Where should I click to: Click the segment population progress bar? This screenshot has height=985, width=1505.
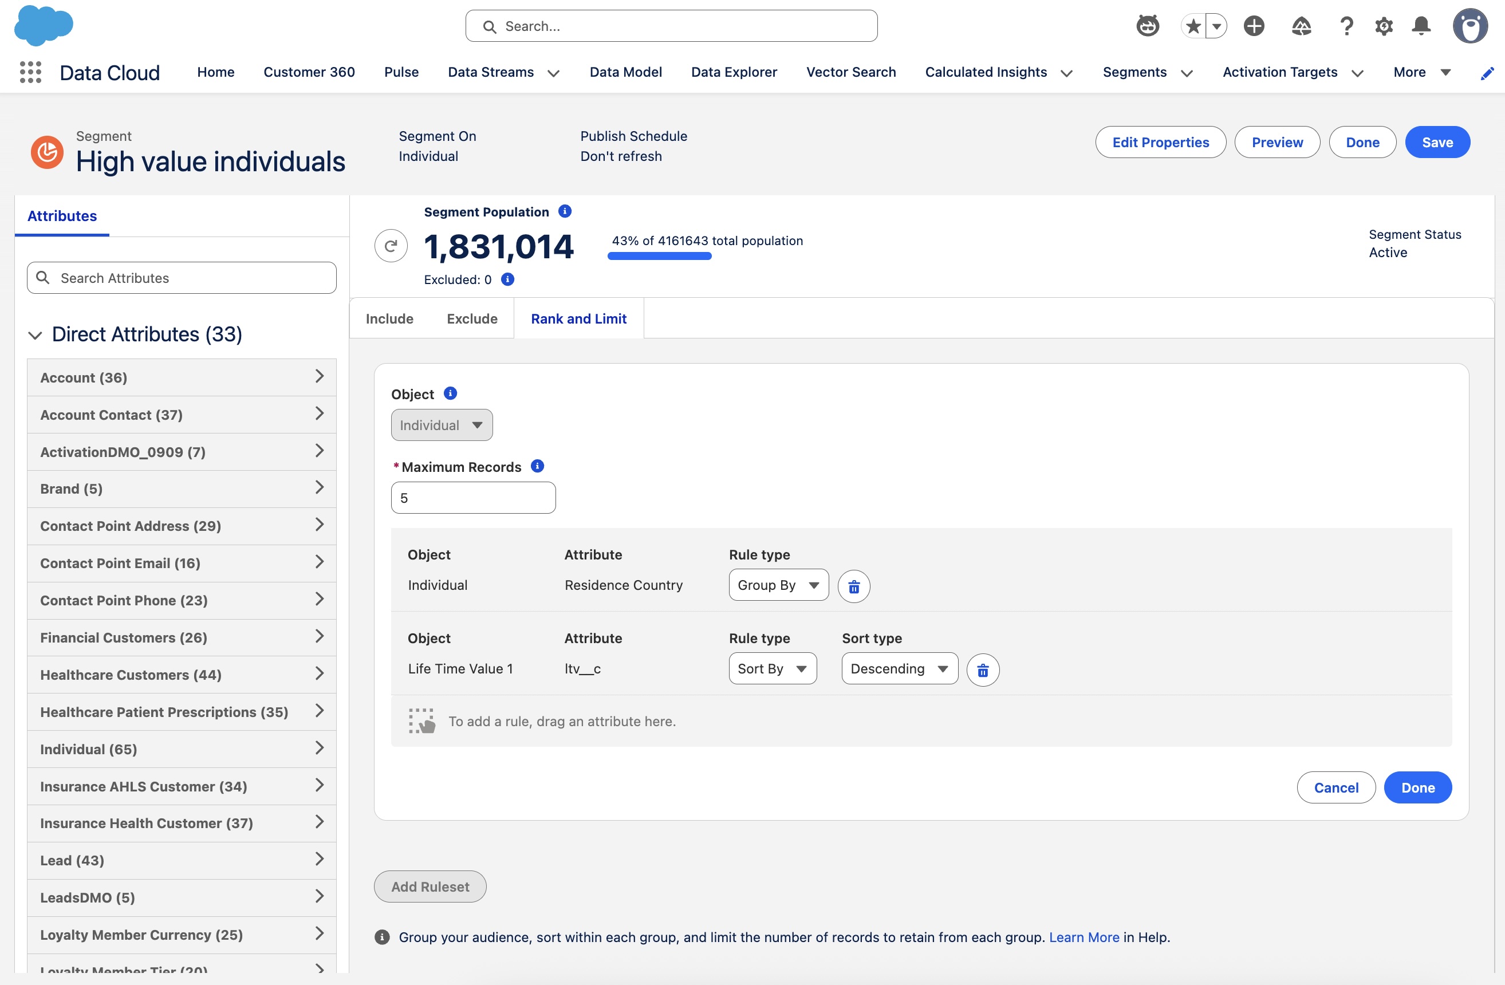click(660, 256)
